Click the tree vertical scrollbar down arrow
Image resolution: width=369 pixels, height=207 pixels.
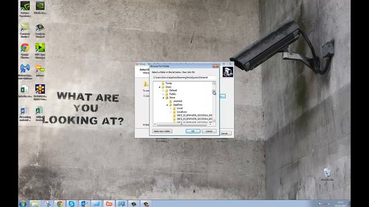coord(214,121)
